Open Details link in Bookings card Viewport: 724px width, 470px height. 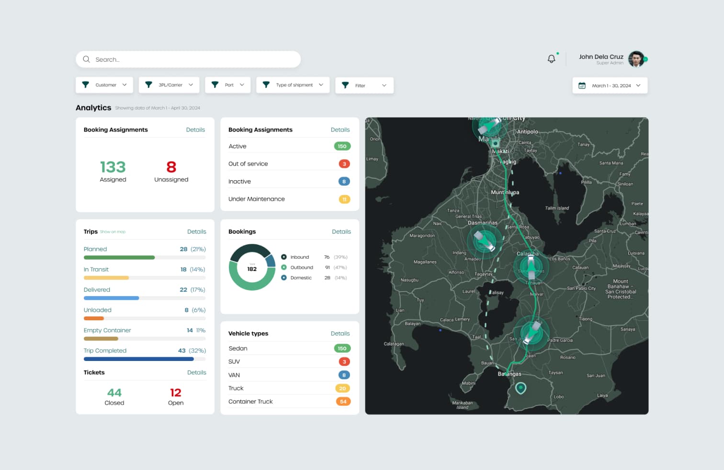(341, 231)
